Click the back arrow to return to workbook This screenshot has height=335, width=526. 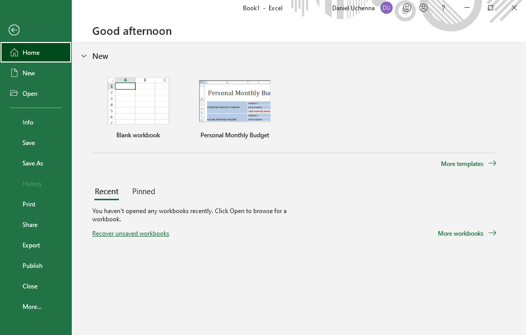(x=14, y=30)
